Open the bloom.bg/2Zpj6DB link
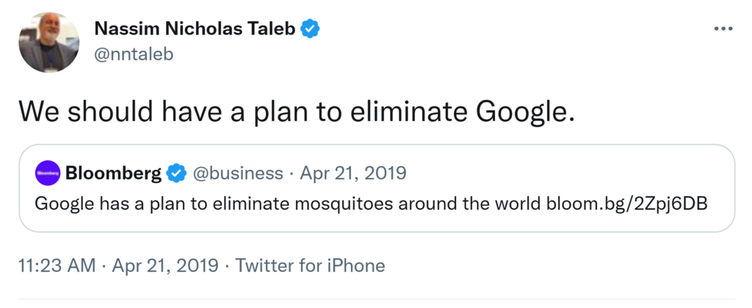 click(x=627, y=204)
